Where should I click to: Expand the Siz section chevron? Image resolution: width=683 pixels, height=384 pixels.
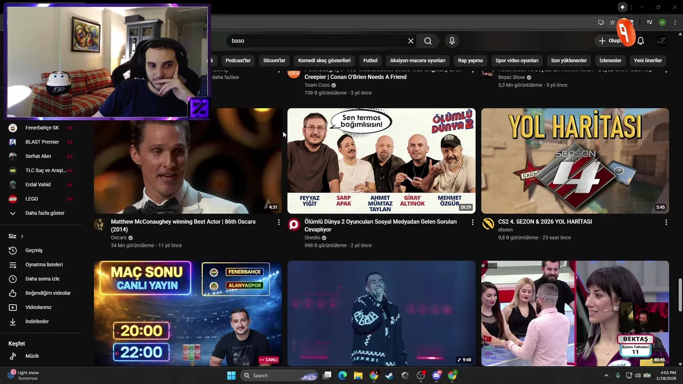pos(22,236)
